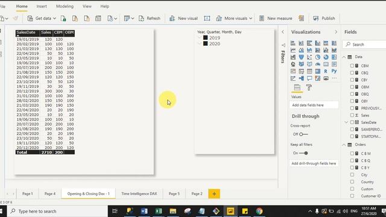Tick the OBM field checkbox
This screenshot has height=217, width=386.
[x=352, y=87]
